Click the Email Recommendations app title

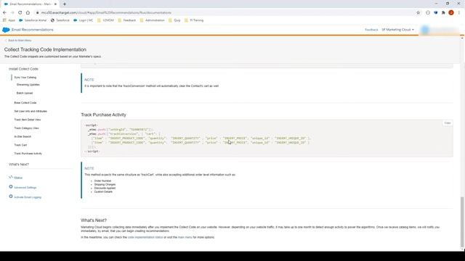click(33, 30)
